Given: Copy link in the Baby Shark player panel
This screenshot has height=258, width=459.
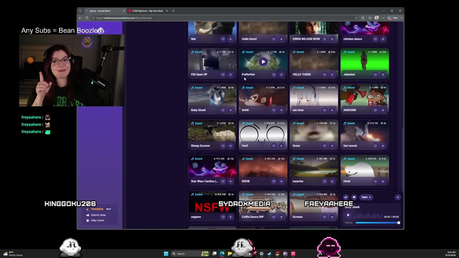Looking at the screenshot, I should [x=346, y=197].
